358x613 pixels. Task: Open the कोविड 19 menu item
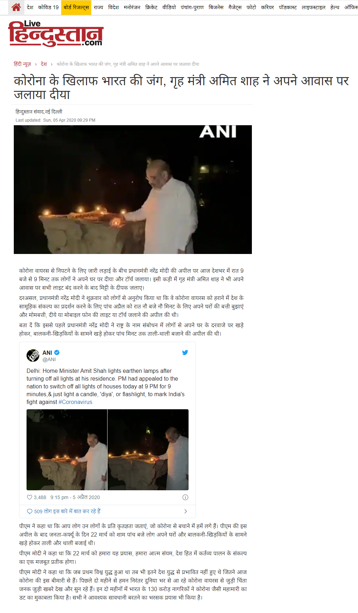coord(48,7)
